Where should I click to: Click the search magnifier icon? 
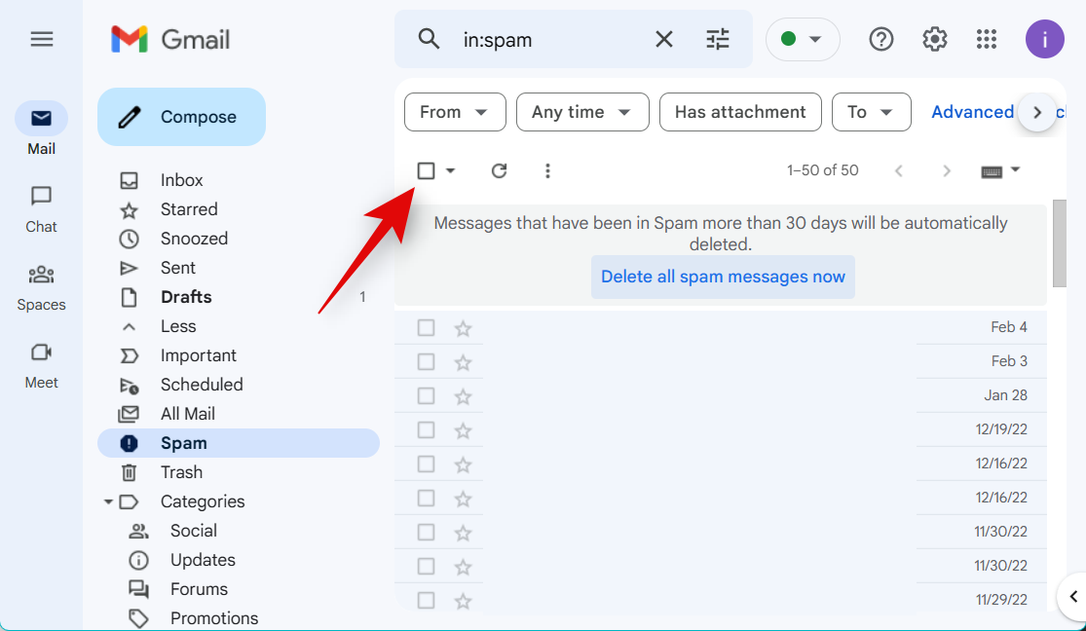coord(429,40)
